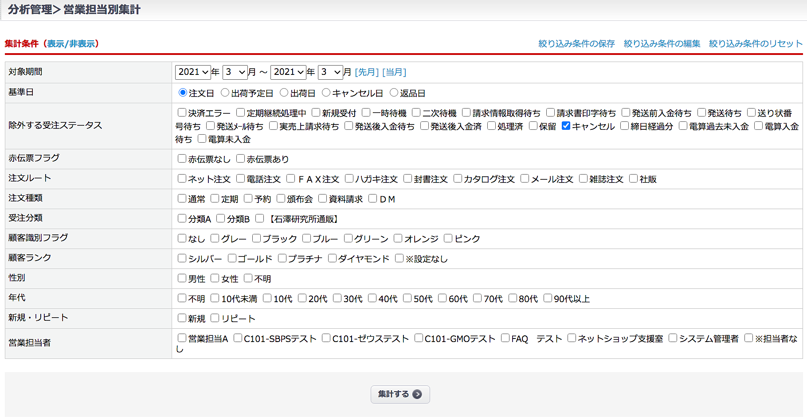The width and height of the screenshot is (807, 420).
Task: Check the 決済エラー checkbox
Action: [182, 113]
